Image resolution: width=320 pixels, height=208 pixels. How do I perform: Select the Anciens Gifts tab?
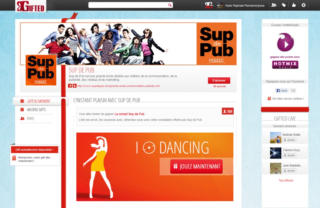36,110
